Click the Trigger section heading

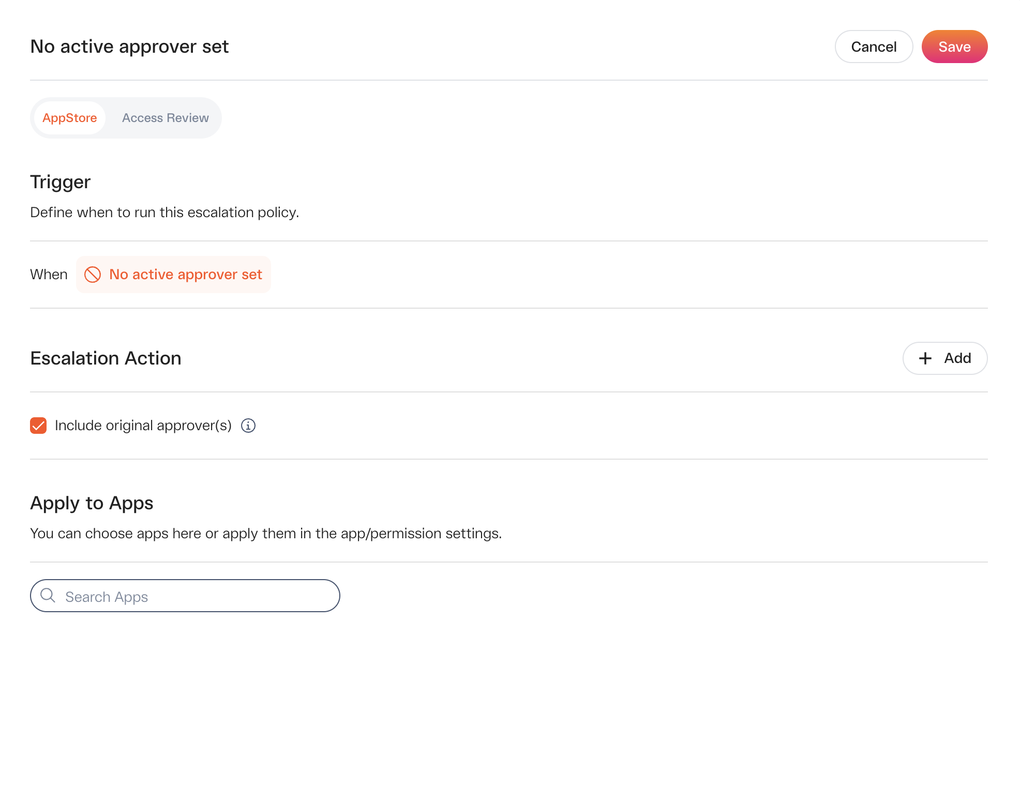(61, 182)
